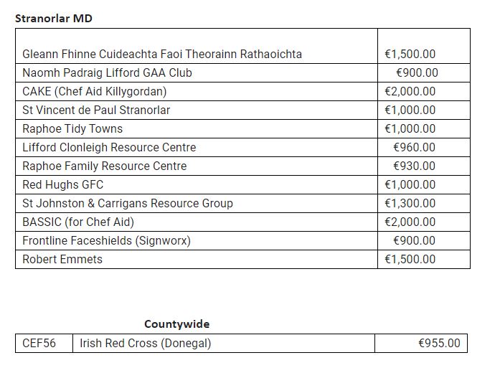
Task: Click the Naomh Padraig Lifford GAA Club row
Action: pyautogui.click(x=107, y=72)
